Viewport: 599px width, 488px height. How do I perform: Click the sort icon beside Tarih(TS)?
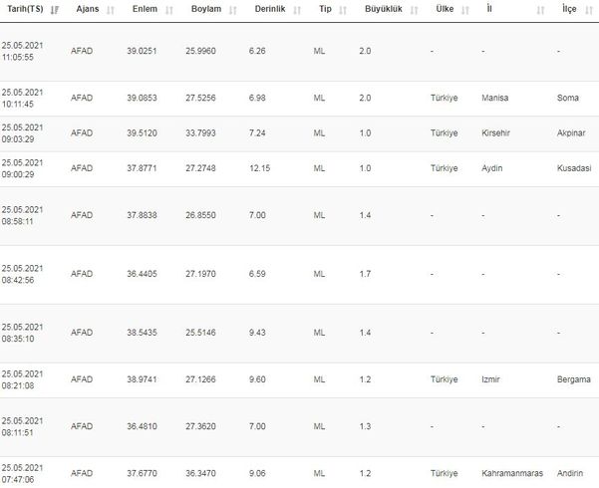point(54,10)
